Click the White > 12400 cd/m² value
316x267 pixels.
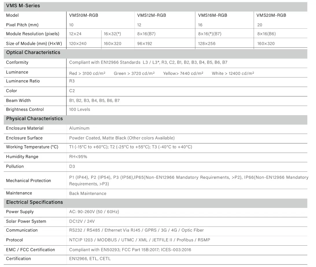coord(233,73)
